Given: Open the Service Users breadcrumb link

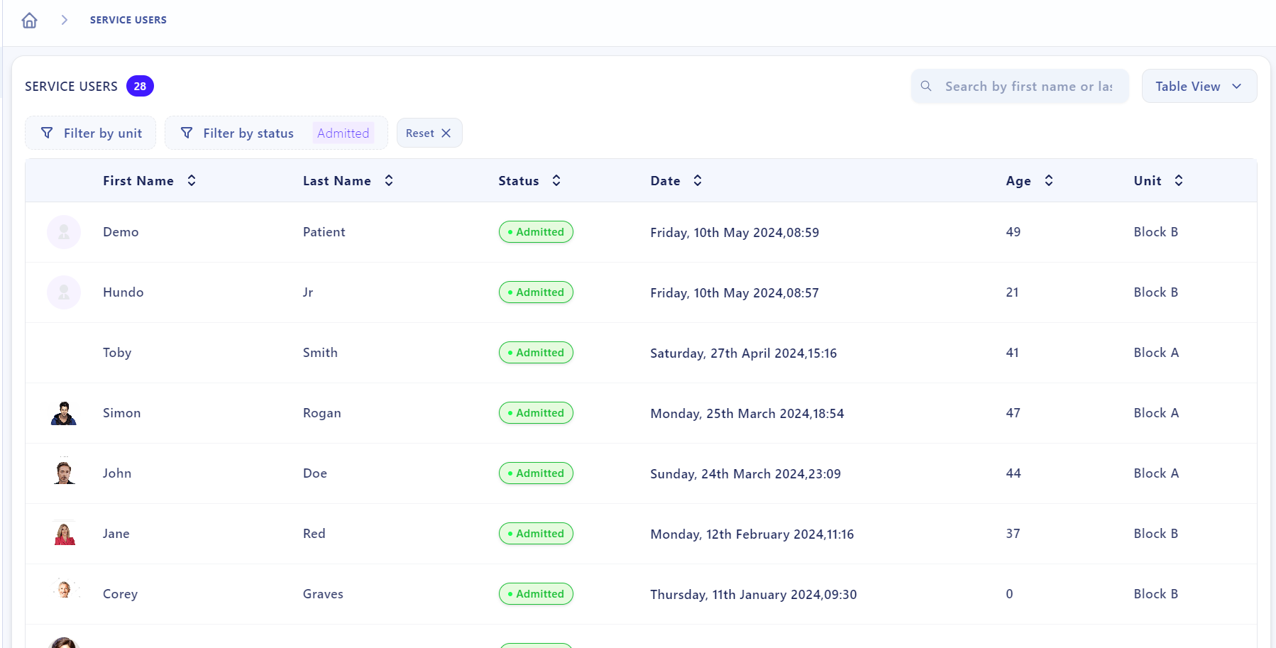Looking at the screenshot, I should [128, 20].
